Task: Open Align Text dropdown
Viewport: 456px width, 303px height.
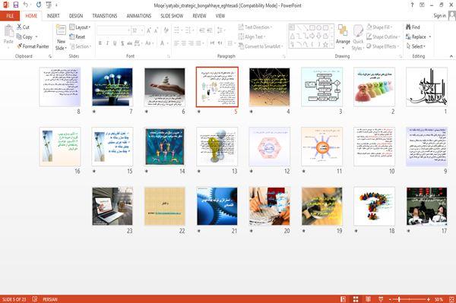Action: [x=252, y=36]
